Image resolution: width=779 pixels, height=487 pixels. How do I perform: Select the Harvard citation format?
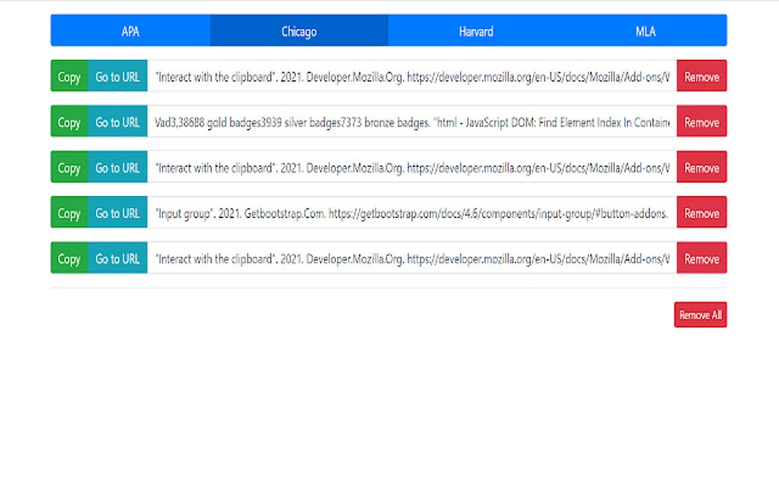pos(476,31)
